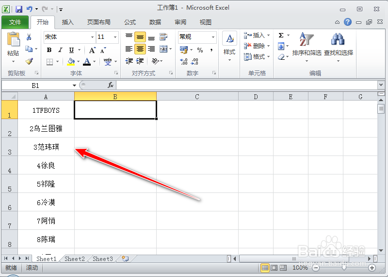Apply percent style
This screenshot has height=277, width=388.
tap(200, 50)
